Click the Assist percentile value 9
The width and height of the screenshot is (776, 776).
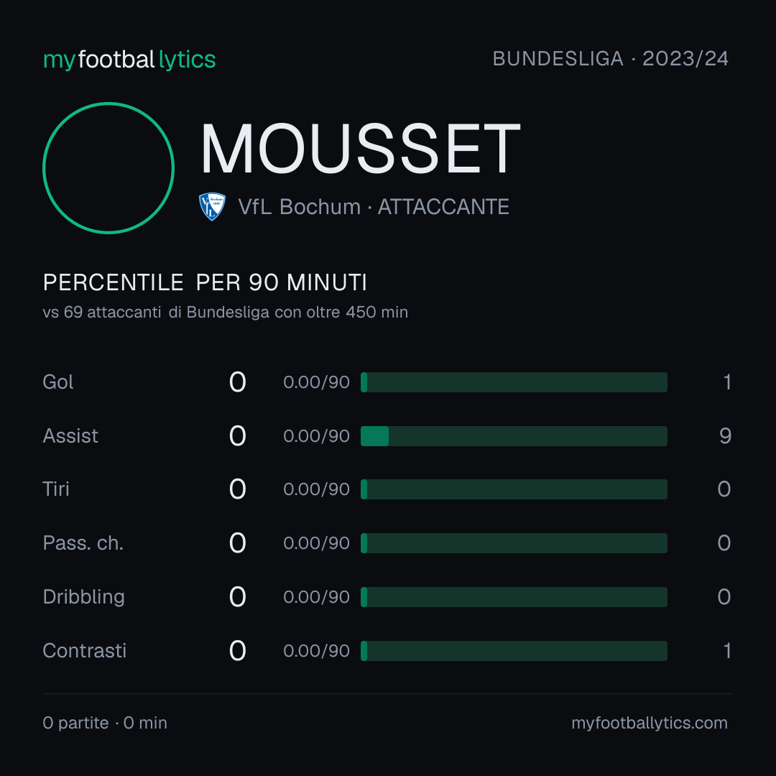pos(725,436)
